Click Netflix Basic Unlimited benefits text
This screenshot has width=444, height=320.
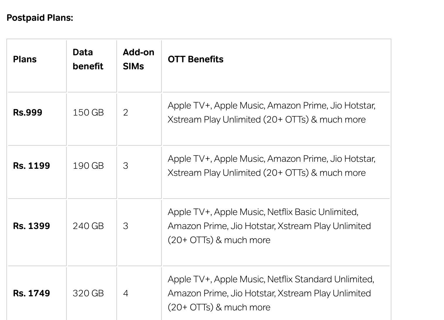tap(269, 226)
